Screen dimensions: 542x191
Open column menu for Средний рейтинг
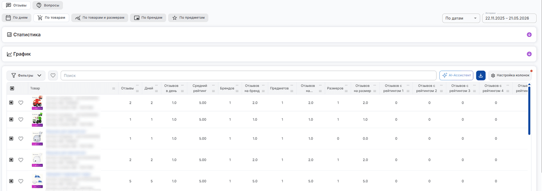point(213,91)
